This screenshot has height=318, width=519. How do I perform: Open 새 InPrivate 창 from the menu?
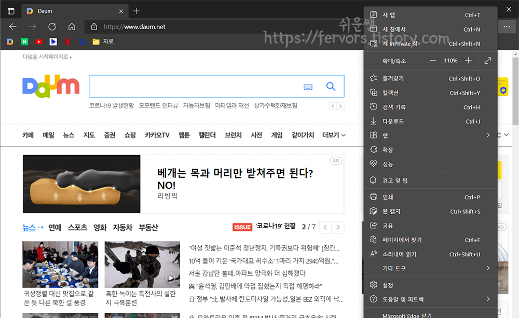pyautogui.click(x=430, y=44)
